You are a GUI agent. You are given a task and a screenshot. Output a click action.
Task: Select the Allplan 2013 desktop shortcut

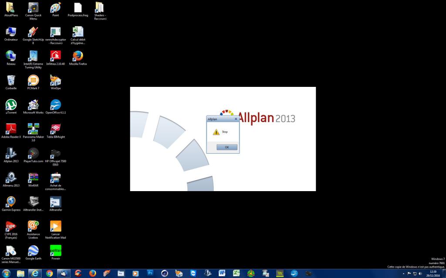(11, 156)
